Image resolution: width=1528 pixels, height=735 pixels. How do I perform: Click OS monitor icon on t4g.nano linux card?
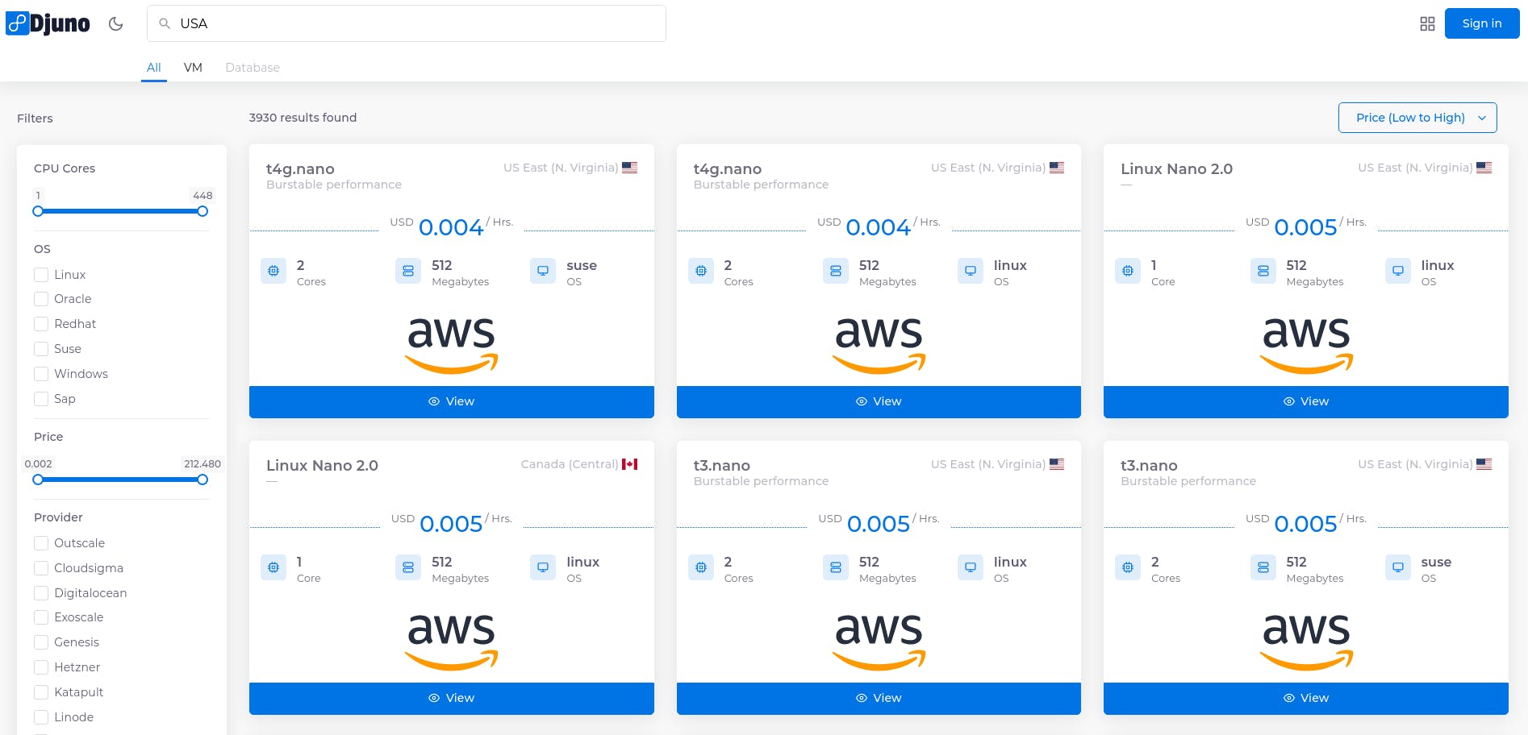971,271
